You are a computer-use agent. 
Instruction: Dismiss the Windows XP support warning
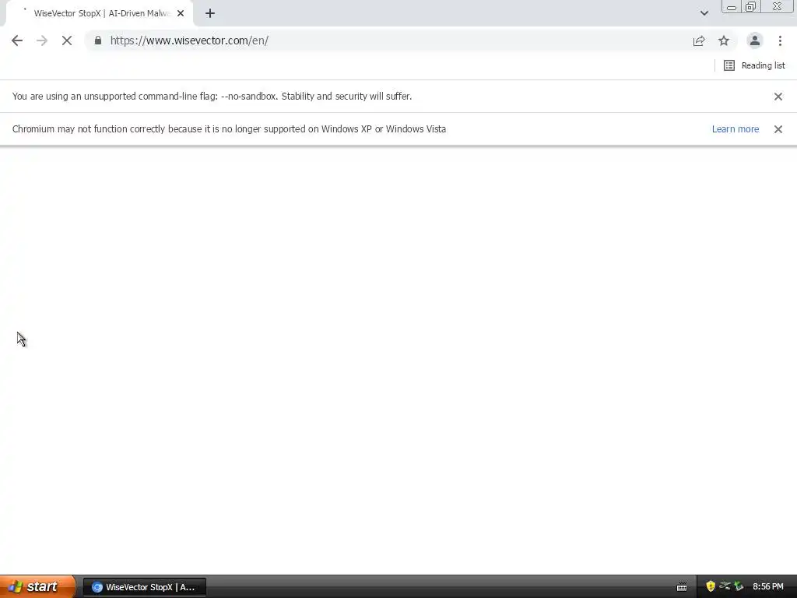pos(778,129)
